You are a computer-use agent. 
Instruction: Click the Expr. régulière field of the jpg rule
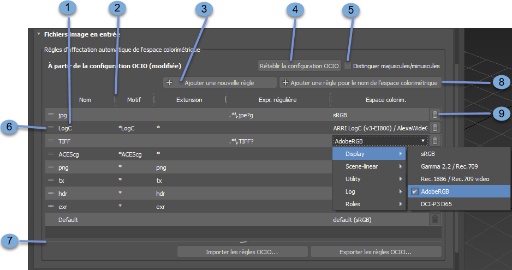coord(277,115)
